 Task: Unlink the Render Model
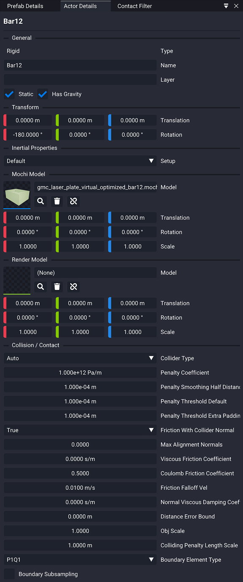[x=74, y=287]
